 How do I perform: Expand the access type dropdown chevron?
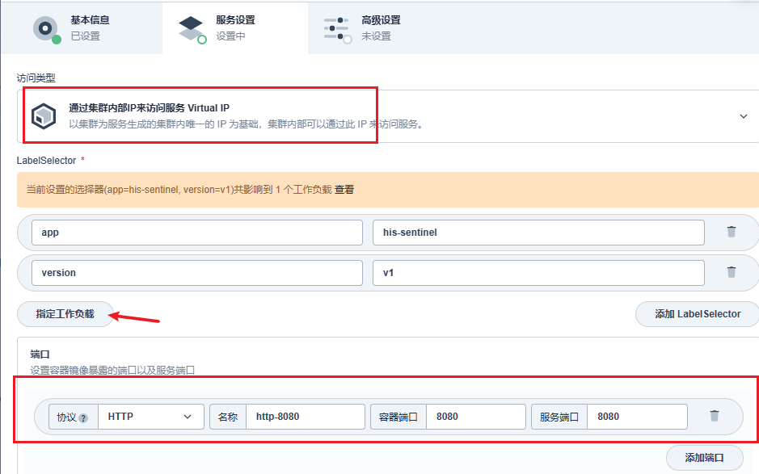(x=744, y=116)
